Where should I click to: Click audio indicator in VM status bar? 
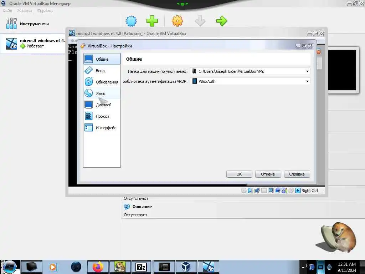(250, 191)
